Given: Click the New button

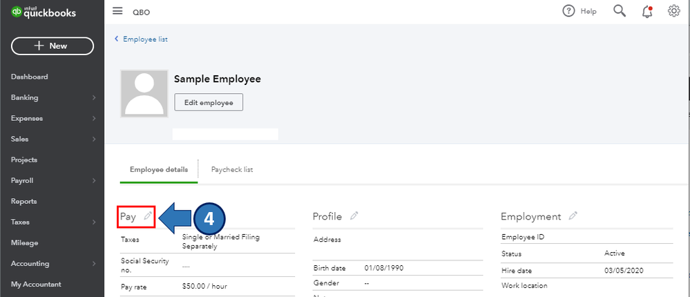Looking at the screenshot, I should click(x=52, y=46).
